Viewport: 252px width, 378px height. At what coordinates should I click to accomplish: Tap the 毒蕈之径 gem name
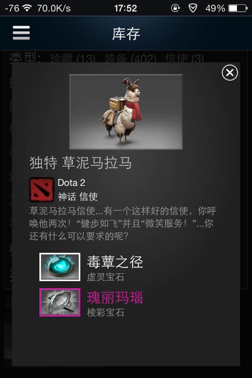point(115,262)
